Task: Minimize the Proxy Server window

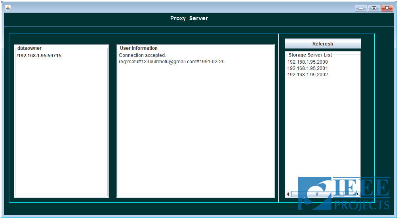Action: click(361, 8)
